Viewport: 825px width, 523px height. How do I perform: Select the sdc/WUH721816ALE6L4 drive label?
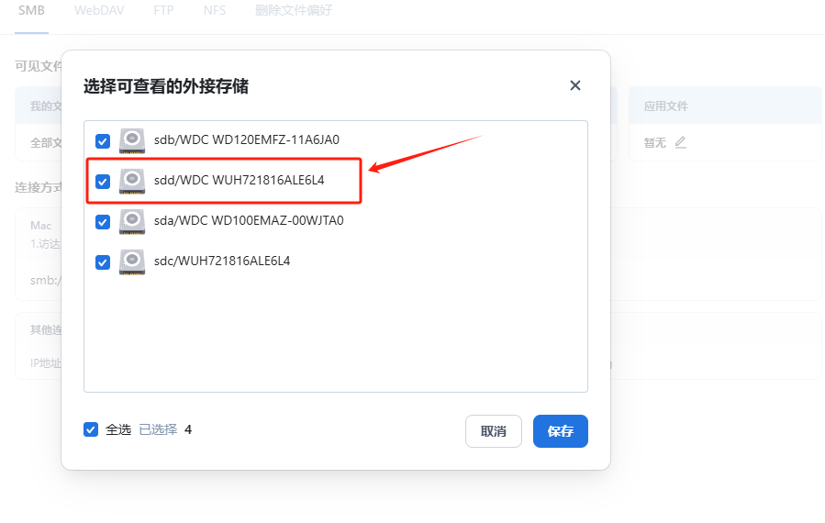(222, 261)
